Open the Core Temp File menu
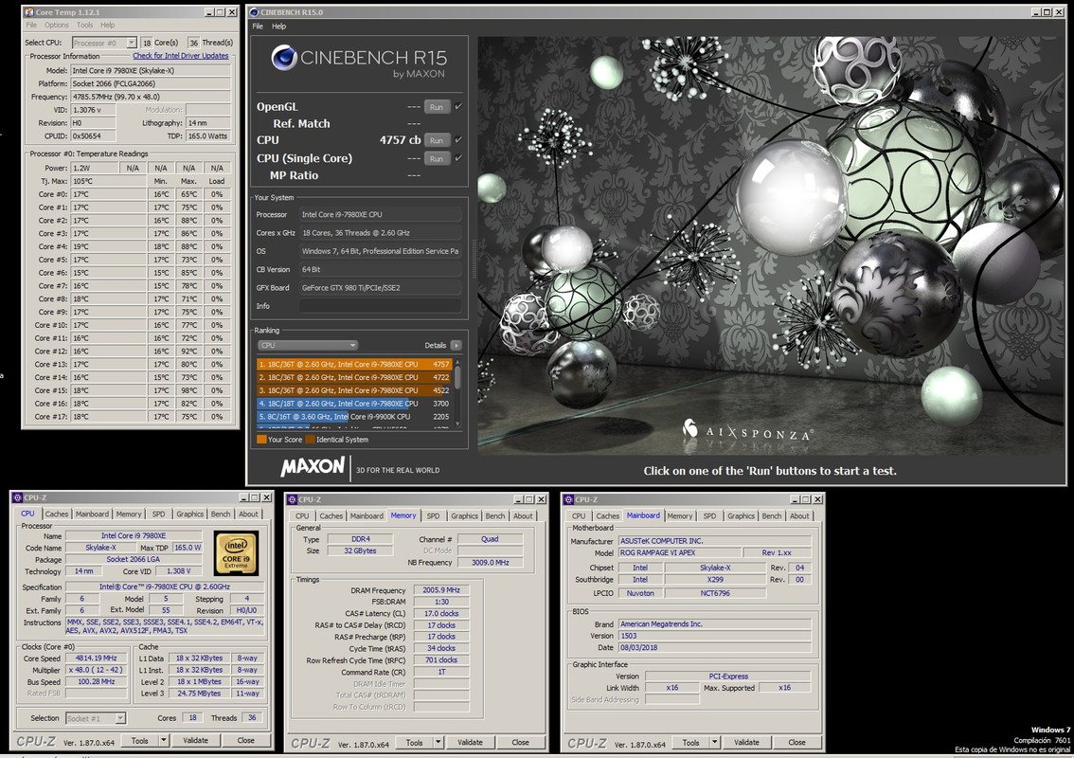The width and height of the screenshot is (1074, 758). [31, 25]
